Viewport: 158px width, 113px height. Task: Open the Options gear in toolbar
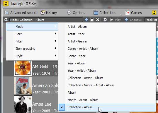[69, 13]
